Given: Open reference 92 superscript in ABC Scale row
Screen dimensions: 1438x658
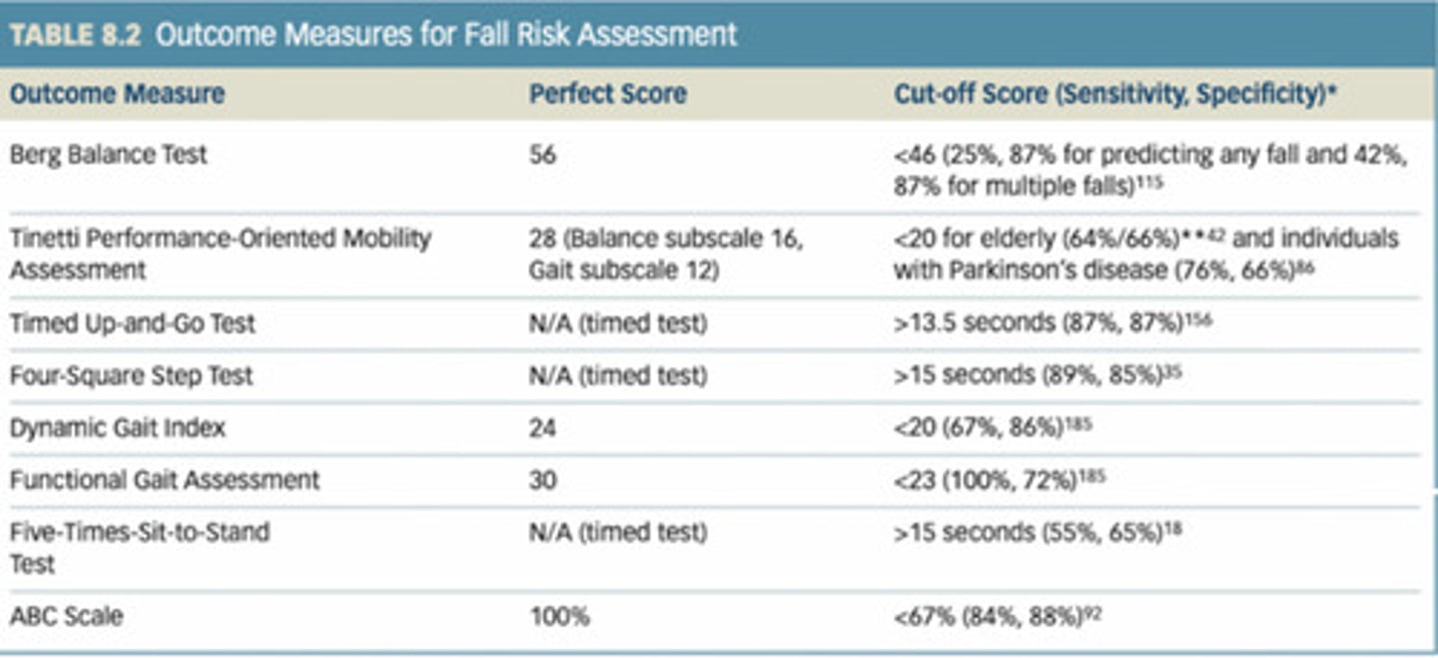Looking at the screenshot, I should point(1092,611).
